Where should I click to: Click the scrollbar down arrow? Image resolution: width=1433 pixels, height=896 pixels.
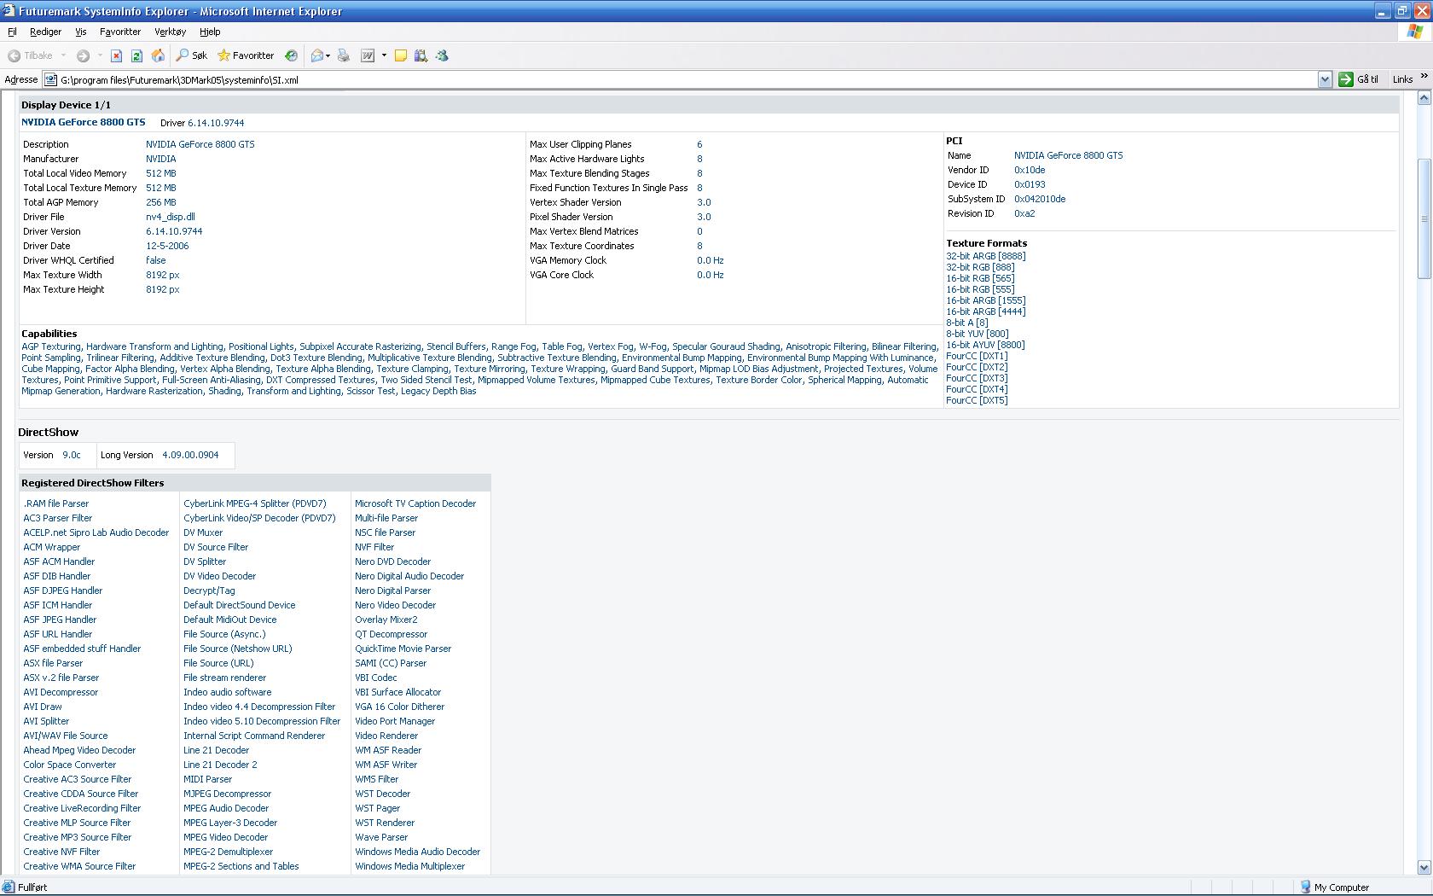pos(1424,867)
